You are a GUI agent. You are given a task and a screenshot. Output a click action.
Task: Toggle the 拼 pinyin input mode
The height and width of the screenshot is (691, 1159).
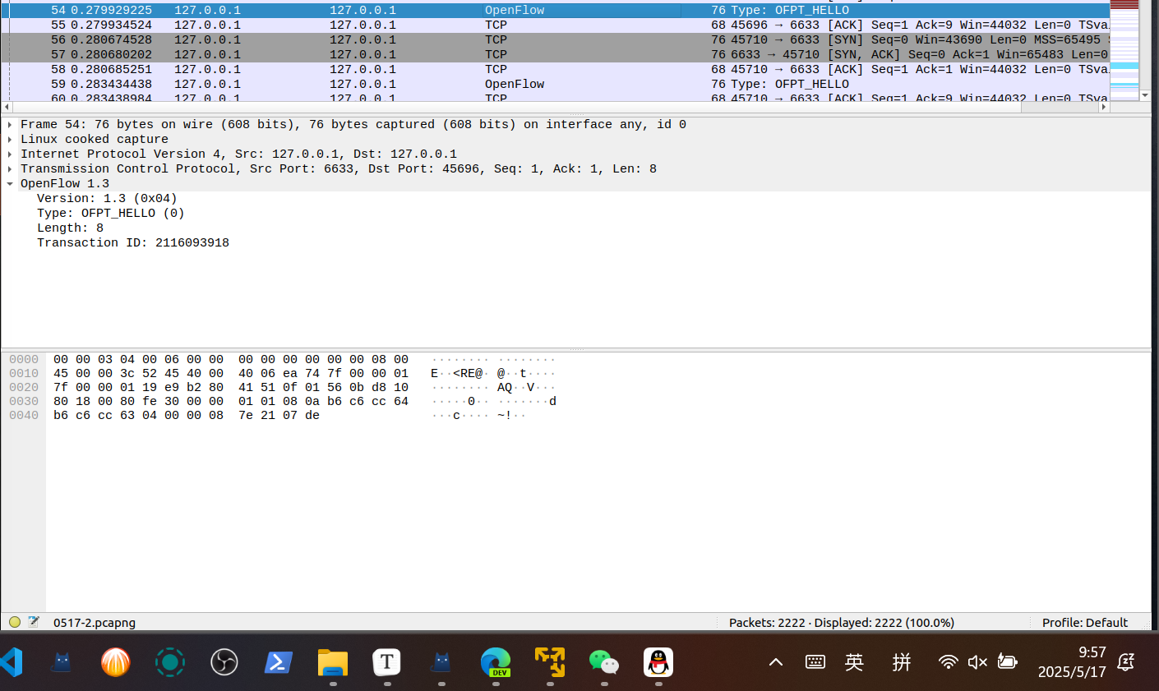(902, 662)
